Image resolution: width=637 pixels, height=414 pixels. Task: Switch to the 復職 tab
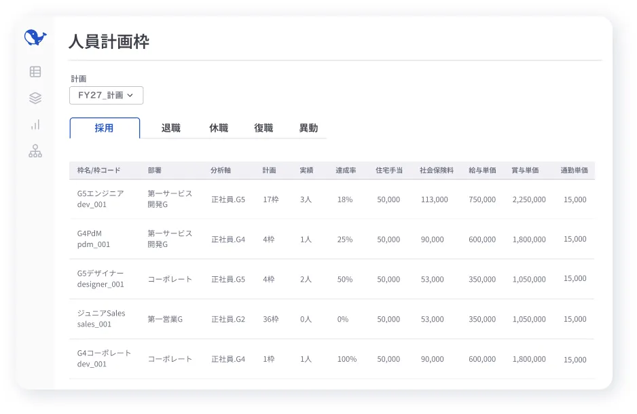263,128
